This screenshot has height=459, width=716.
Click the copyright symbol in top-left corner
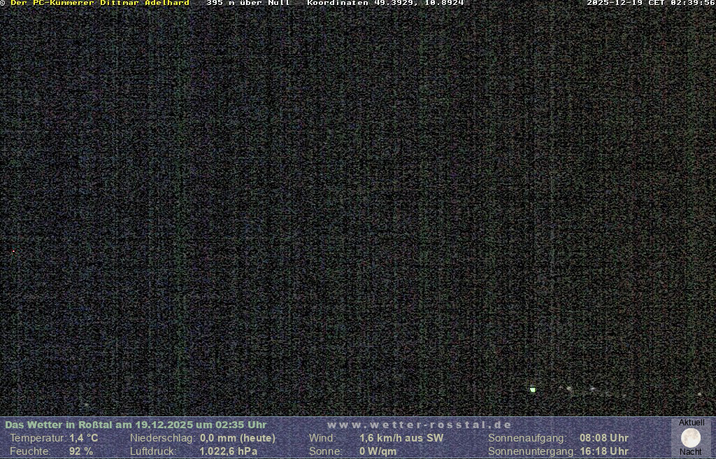3,3
